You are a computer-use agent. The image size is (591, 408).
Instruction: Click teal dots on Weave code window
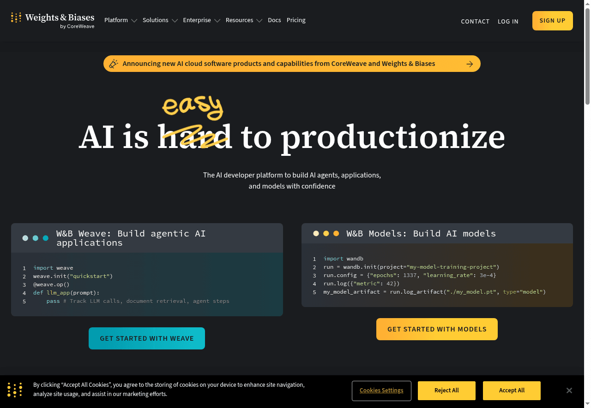click(x=36, y=238)
